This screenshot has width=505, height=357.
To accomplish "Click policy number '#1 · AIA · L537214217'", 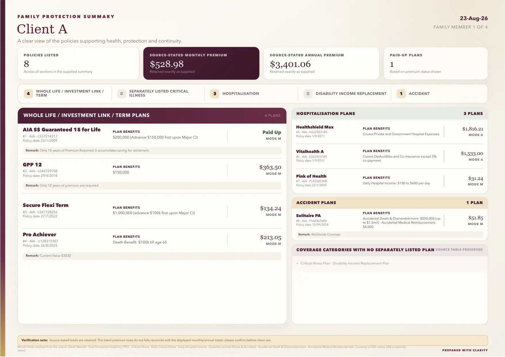I will coord(40,136).
